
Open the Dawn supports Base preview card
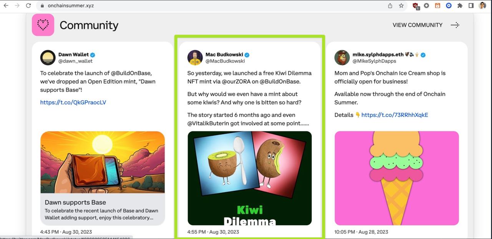click(103, 178)
